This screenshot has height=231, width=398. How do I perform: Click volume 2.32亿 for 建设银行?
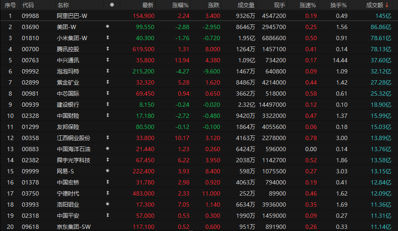pyautogui.click(x=247, y=105)
